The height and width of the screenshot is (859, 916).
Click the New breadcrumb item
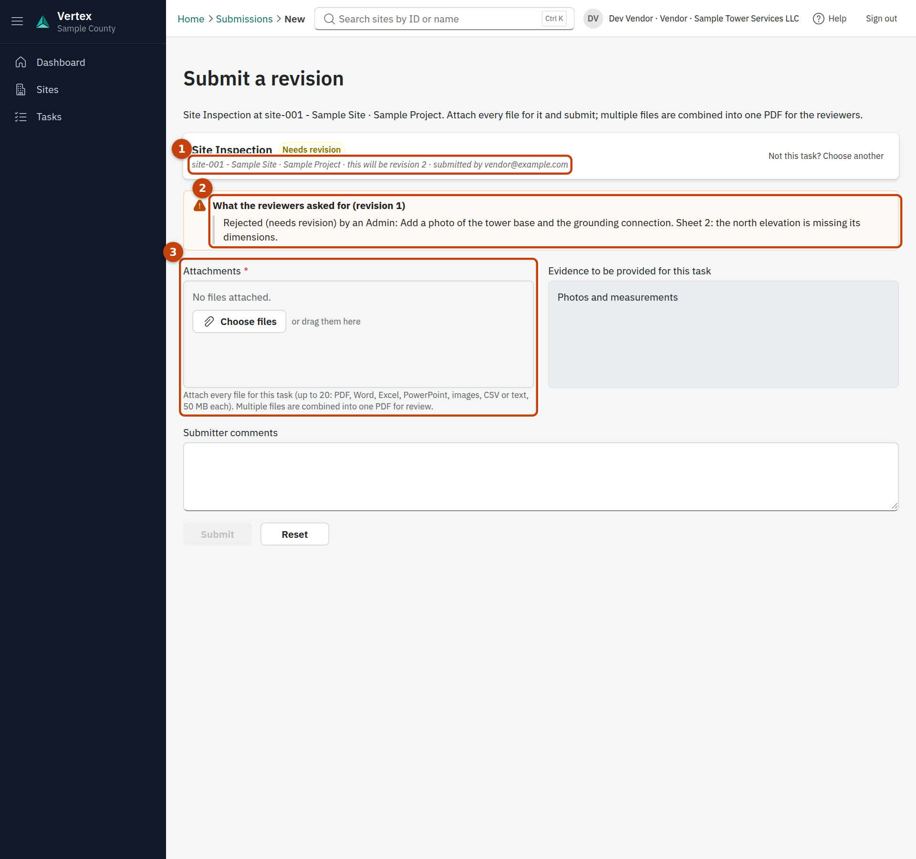295,19
